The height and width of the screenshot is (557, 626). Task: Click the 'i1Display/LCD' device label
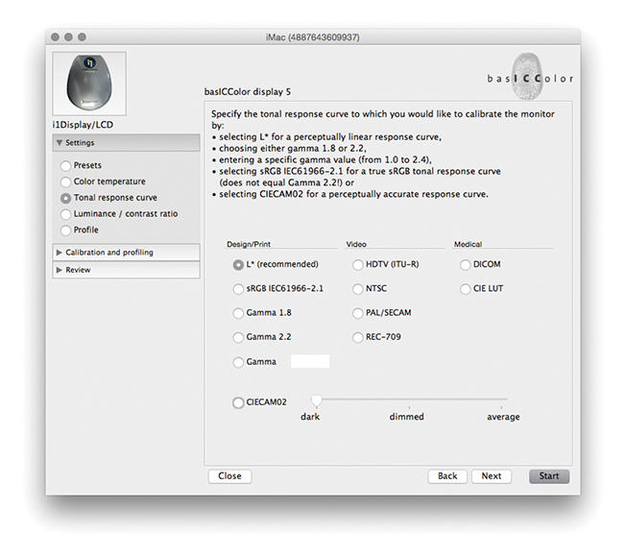[83, 125]
